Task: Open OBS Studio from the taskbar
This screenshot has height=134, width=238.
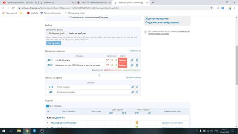Action: (42, 131)
